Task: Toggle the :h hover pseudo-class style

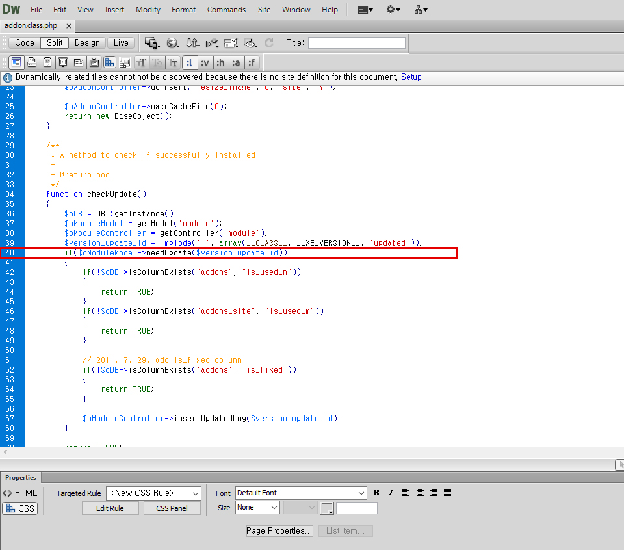Action: 220,62
